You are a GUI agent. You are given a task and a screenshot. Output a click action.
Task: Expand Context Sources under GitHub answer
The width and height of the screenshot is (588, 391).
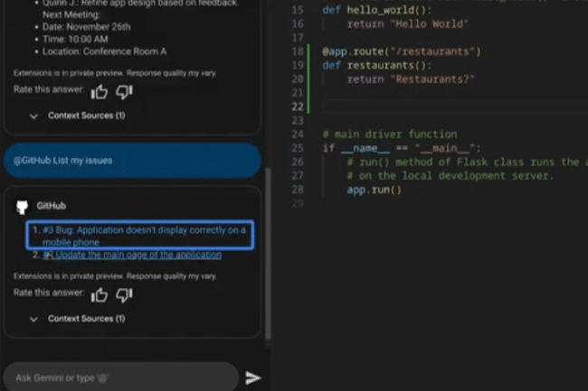coord(77,319)
